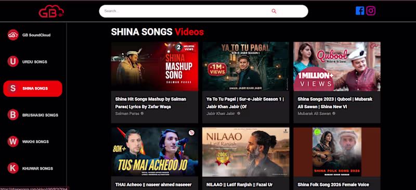Screen dimensions: 416x190
Task: Click the Salman Paras channel name
Action: point(127,113)
